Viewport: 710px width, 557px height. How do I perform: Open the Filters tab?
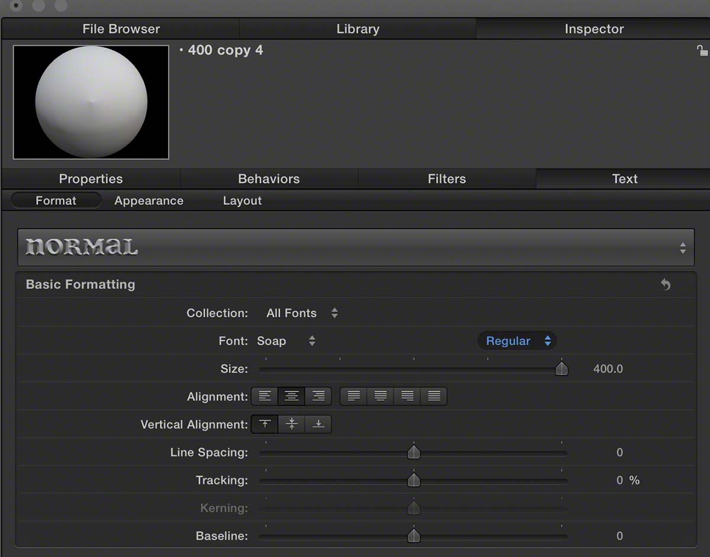tap(447, 179)
